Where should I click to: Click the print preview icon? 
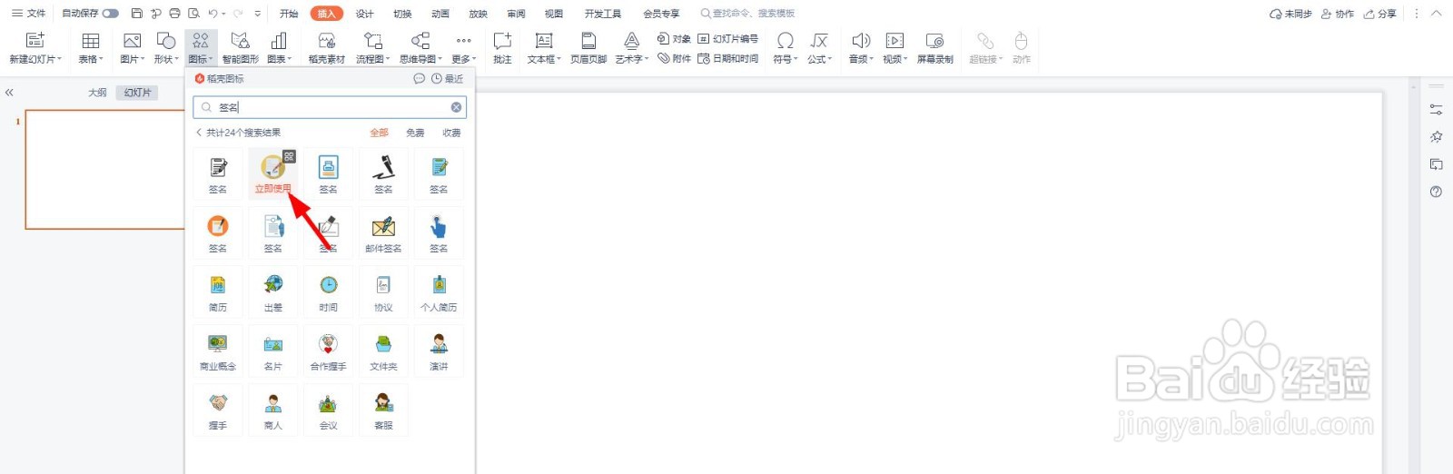click(193, 14)
